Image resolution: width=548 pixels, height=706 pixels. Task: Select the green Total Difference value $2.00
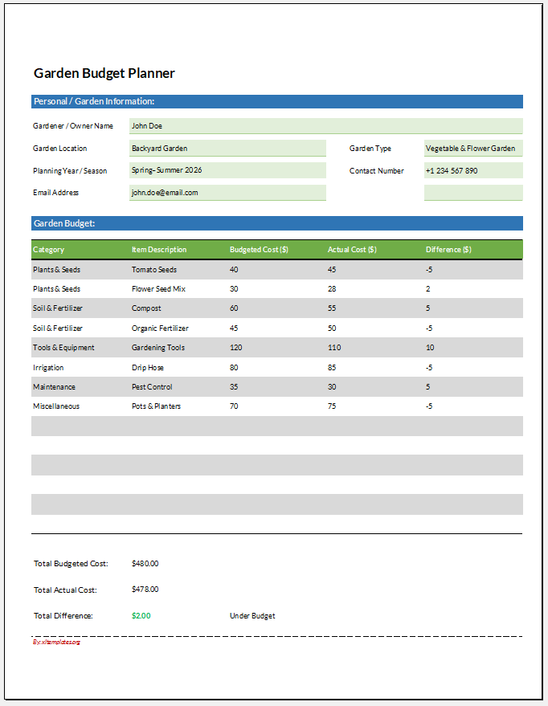(x=141, y=616)
